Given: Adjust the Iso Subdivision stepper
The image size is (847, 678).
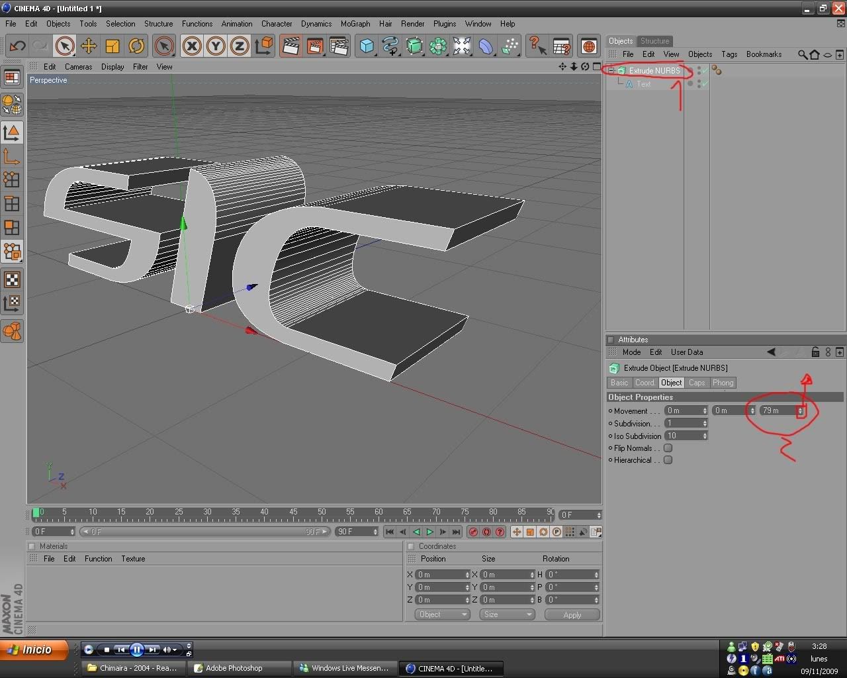Looking at the screenshot, I should 705,436.
